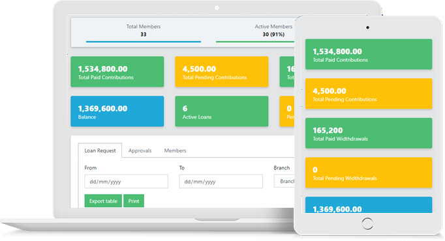Switch to the Members tab
The width and height of the screenshot is (445, 241).
[175, 150]
